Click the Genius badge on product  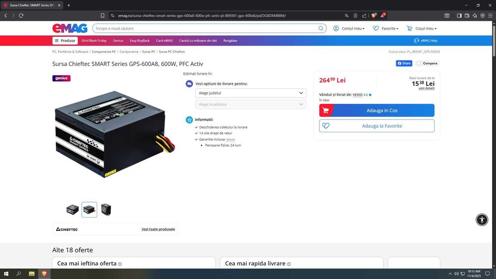point(62,78)
